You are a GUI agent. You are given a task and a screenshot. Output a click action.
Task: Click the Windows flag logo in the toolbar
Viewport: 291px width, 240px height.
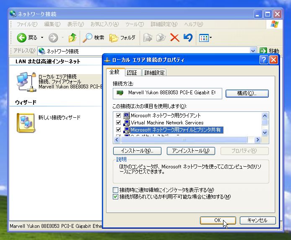(275, 24)
